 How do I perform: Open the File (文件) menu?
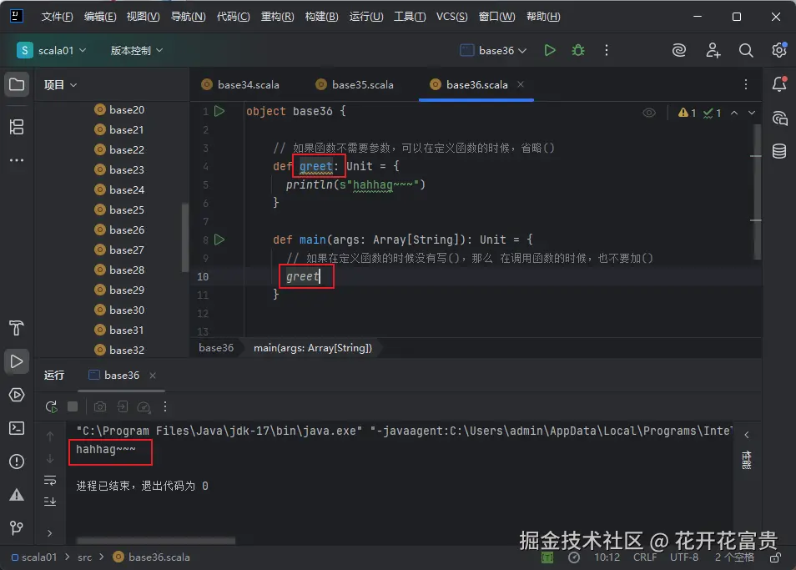[57, 17]
